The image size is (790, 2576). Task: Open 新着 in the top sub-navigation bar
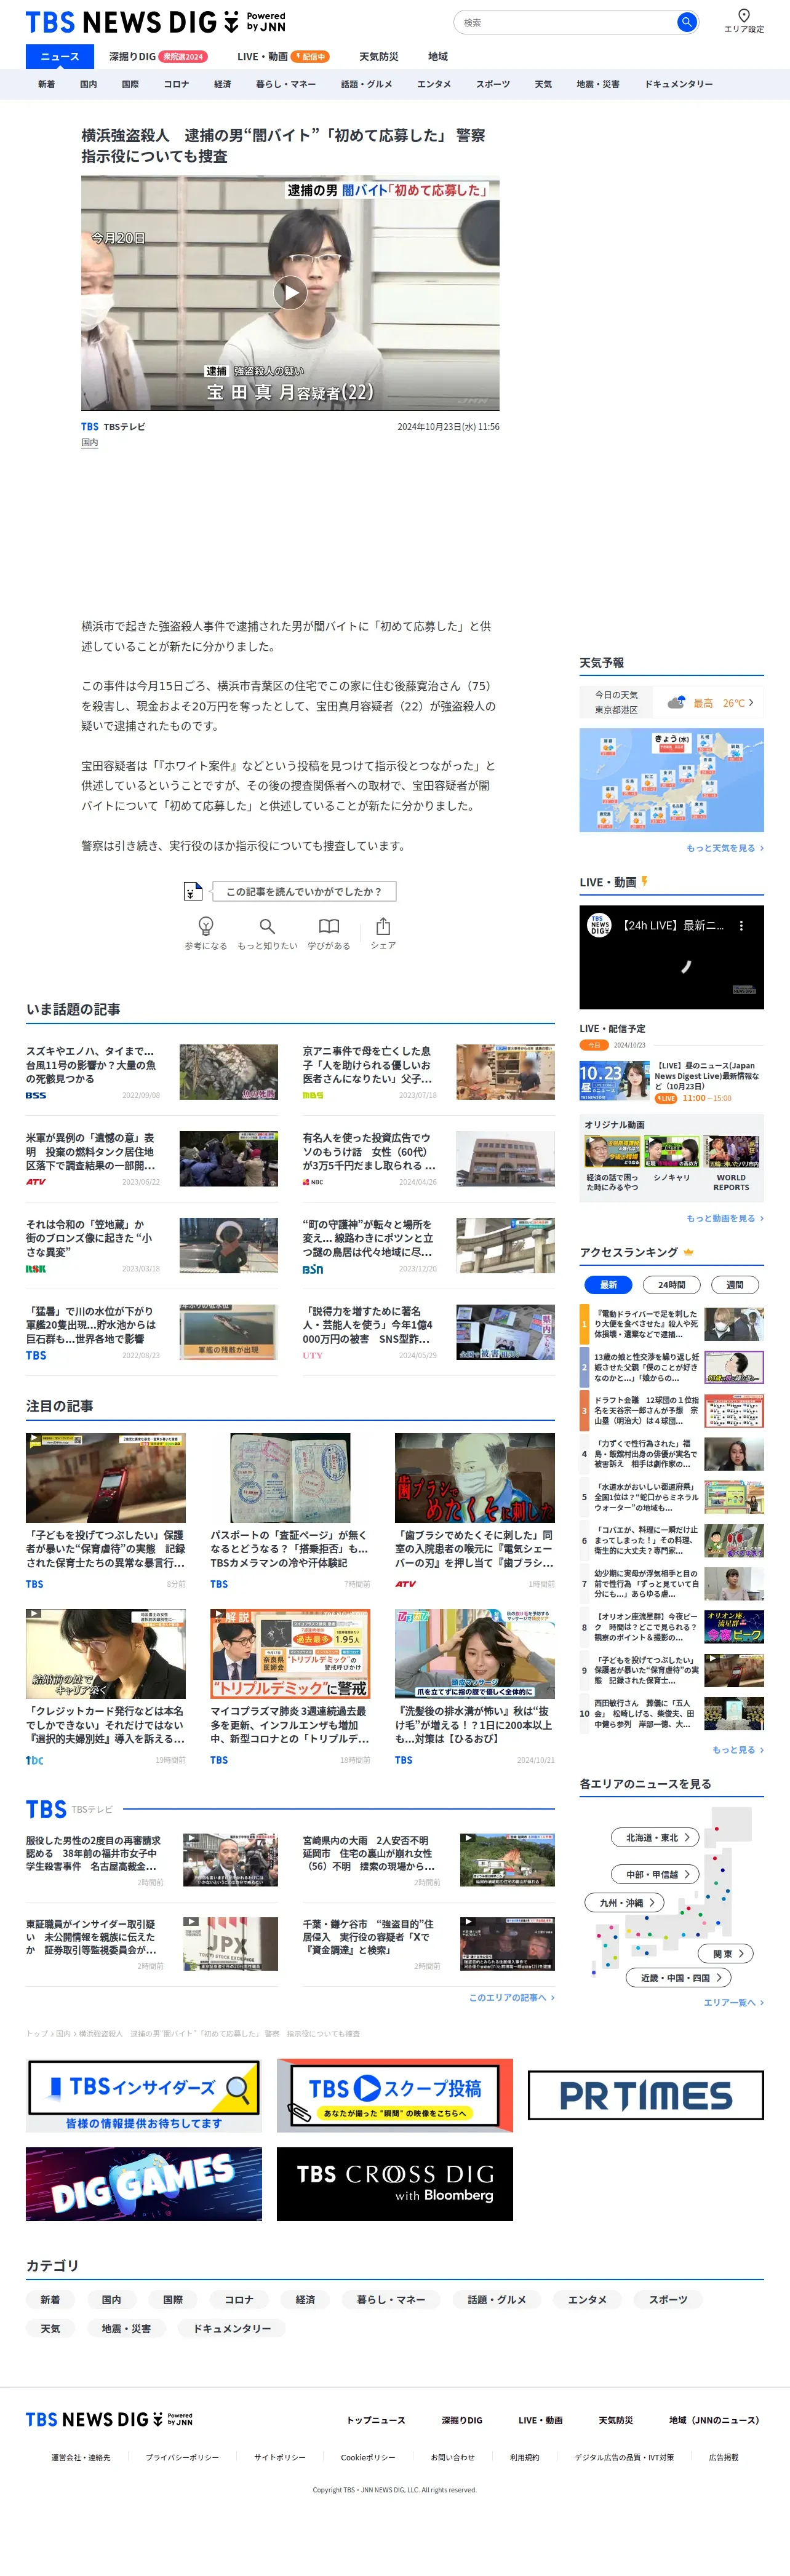(46, 84)
